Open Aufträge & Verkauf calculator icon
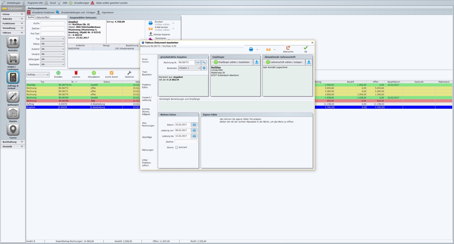 click(13, 77)
